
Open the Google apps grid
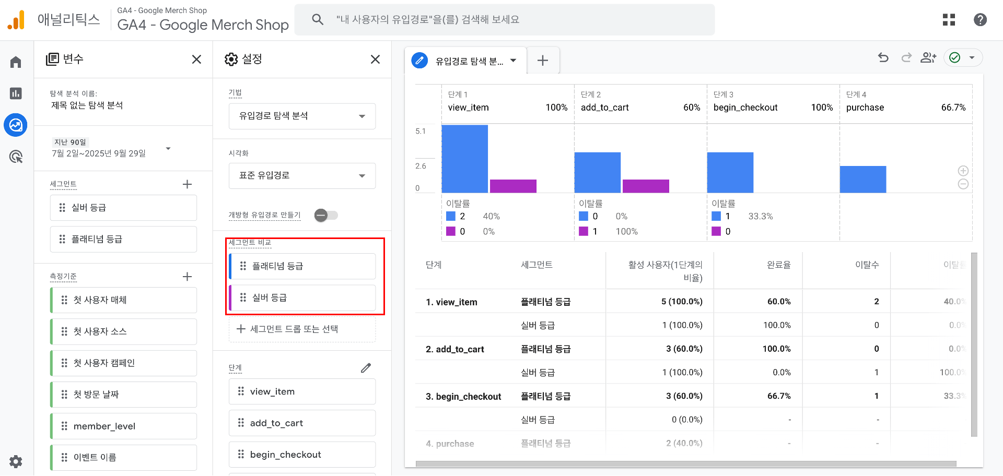pos(949,19)
